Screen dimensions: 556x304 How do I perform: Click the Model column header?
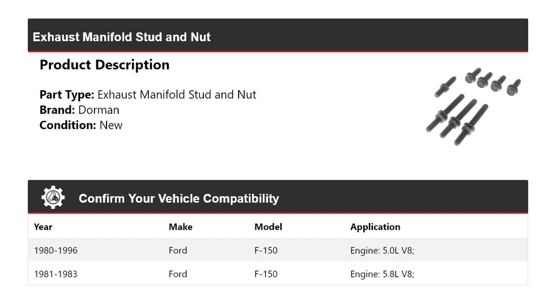[268, 227]
